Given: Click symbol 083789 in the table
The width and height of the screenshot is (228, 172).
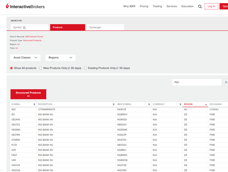Looking at the screenshot, I should 16,135.
